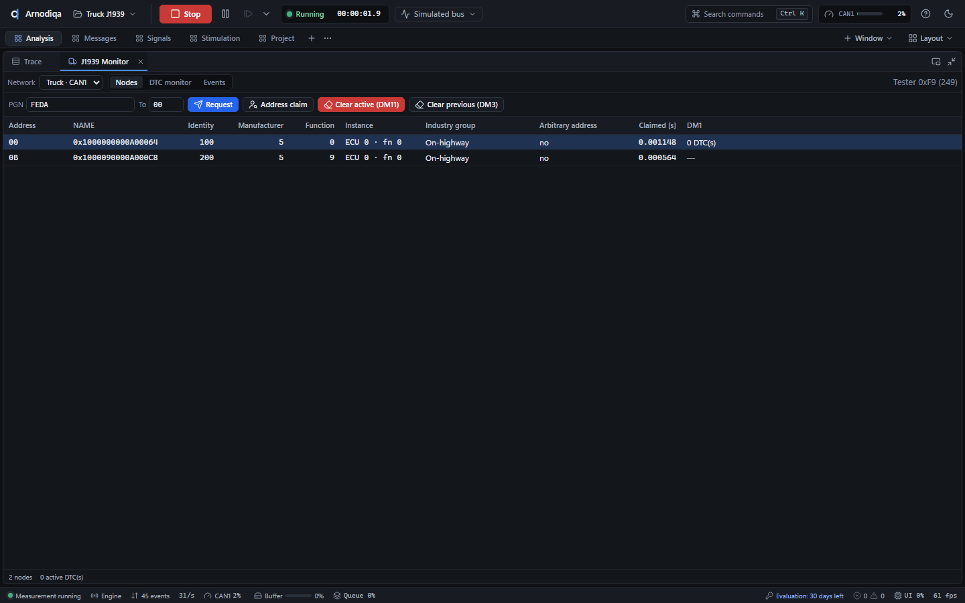The height and width of the screenshot is (603, 965).
Task: Click the add workspace tab plus icon
Action: [x=312, y=38]
